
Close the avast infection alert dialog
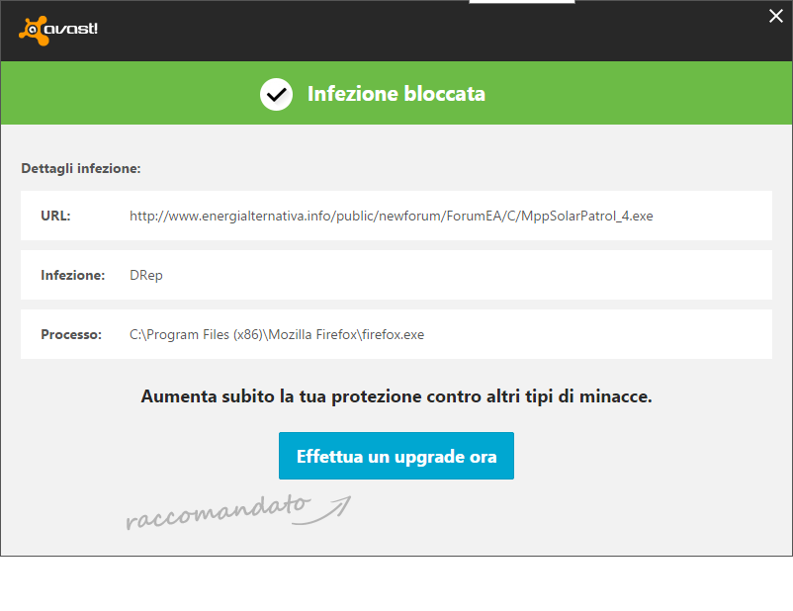click(x=775, y=16)
